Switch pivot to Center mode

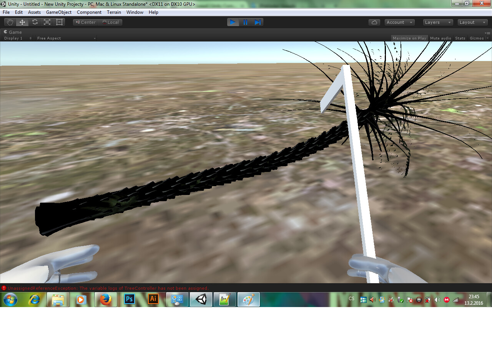click(x=85, y=22)
